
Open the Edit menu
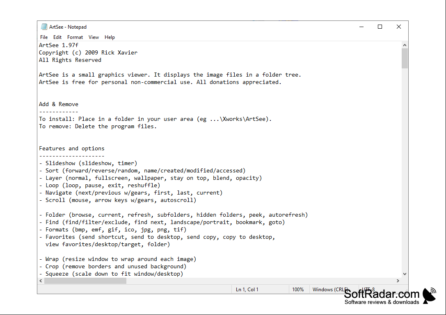coord(57,37)
